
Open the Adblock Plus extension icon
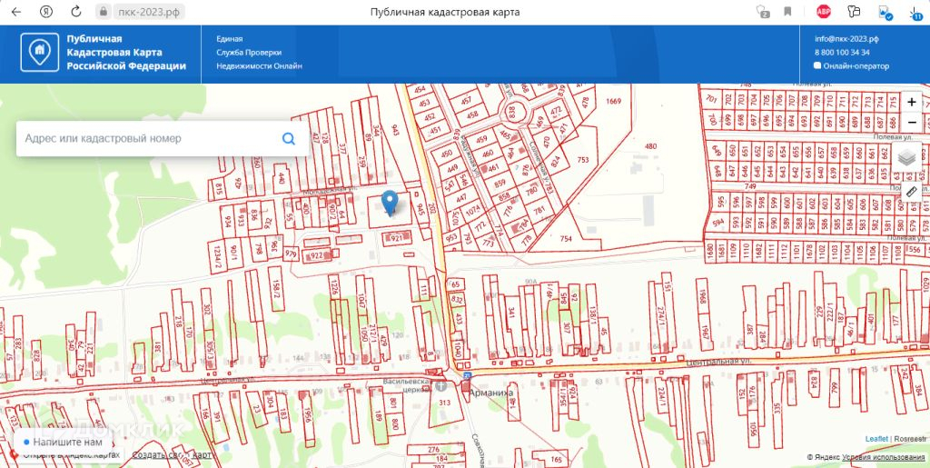click(823, 11)
